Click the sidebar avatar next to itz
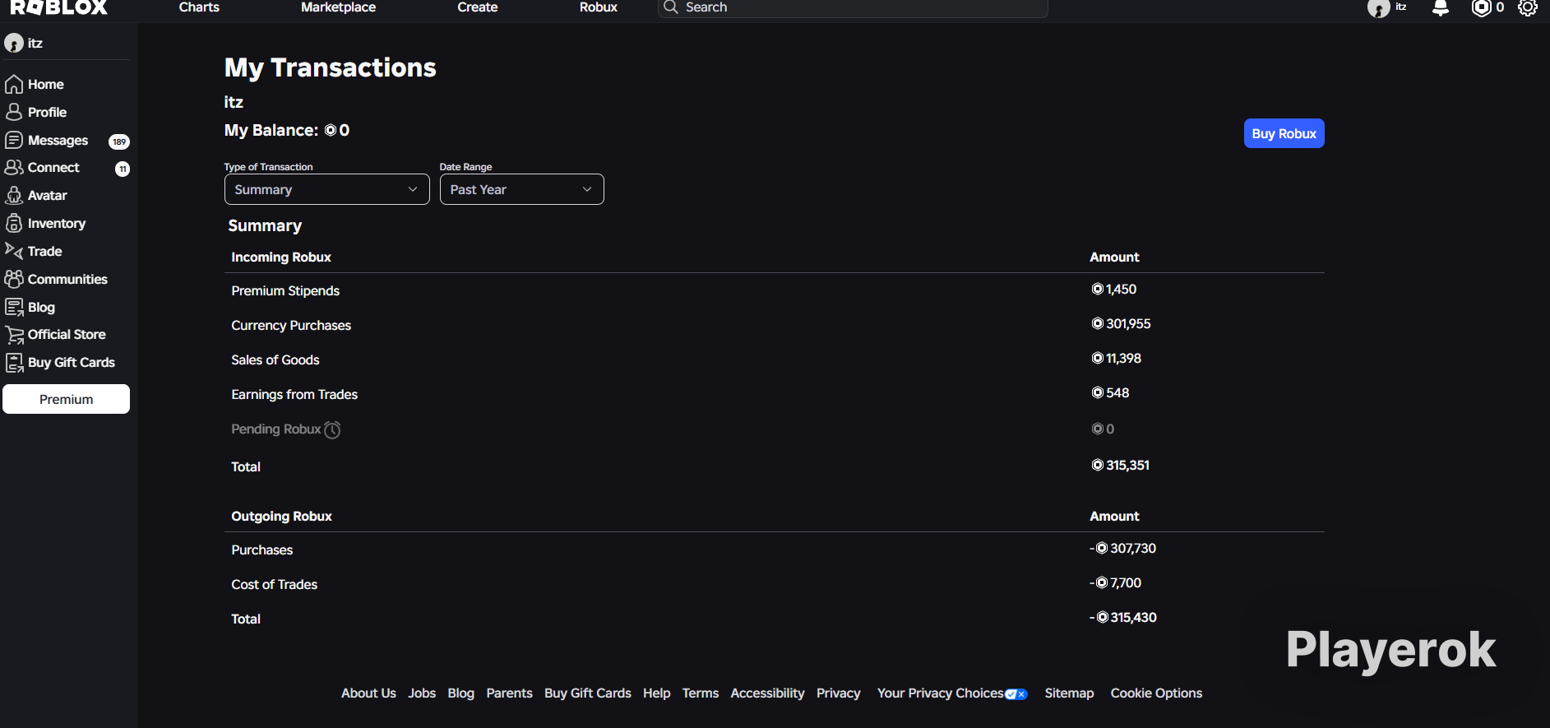The height and width of the screenshot is (728, 1550). pos(14,43)
